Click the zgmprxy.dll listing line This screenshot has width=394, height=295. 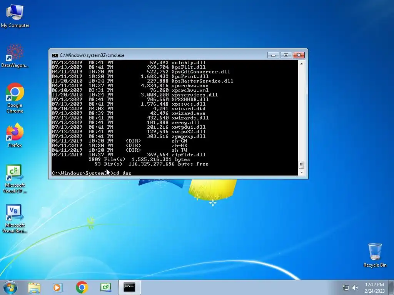click(x=129, y=136)
